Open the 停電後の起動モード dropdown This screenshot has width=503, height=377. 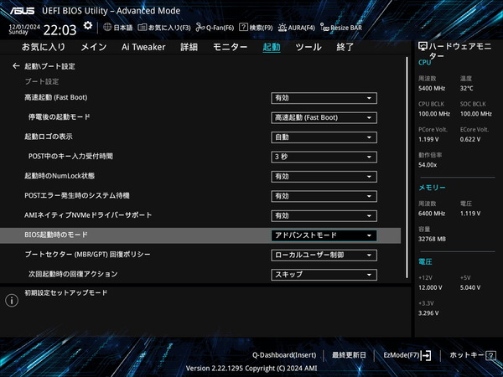coord(324,117)
